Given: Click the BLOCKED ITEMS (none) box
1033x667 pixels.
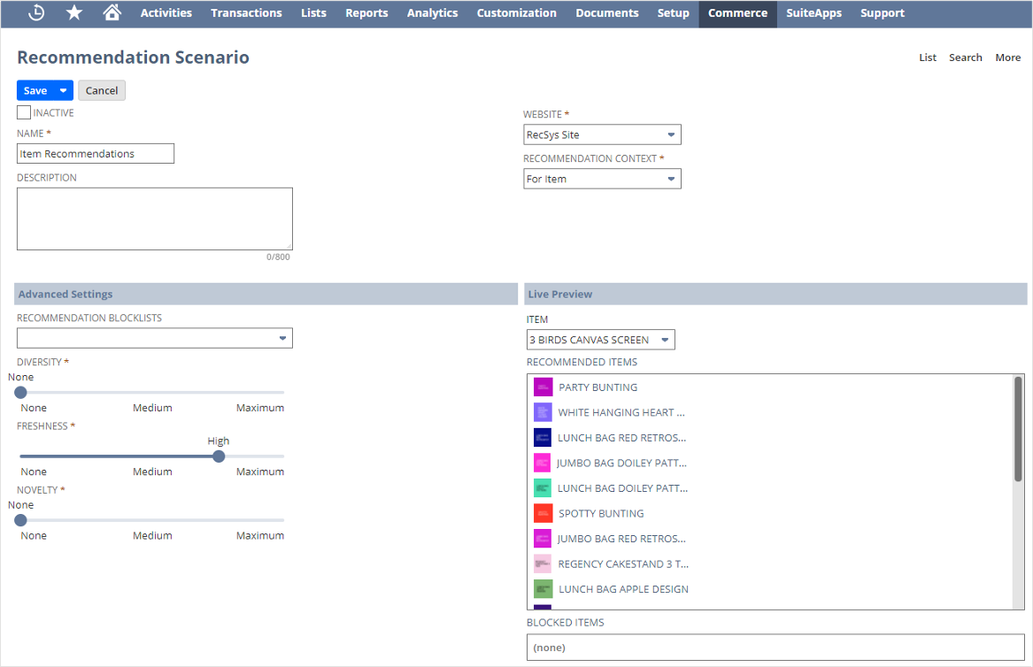Looking at the screenshot, I should tap(775, 648).
